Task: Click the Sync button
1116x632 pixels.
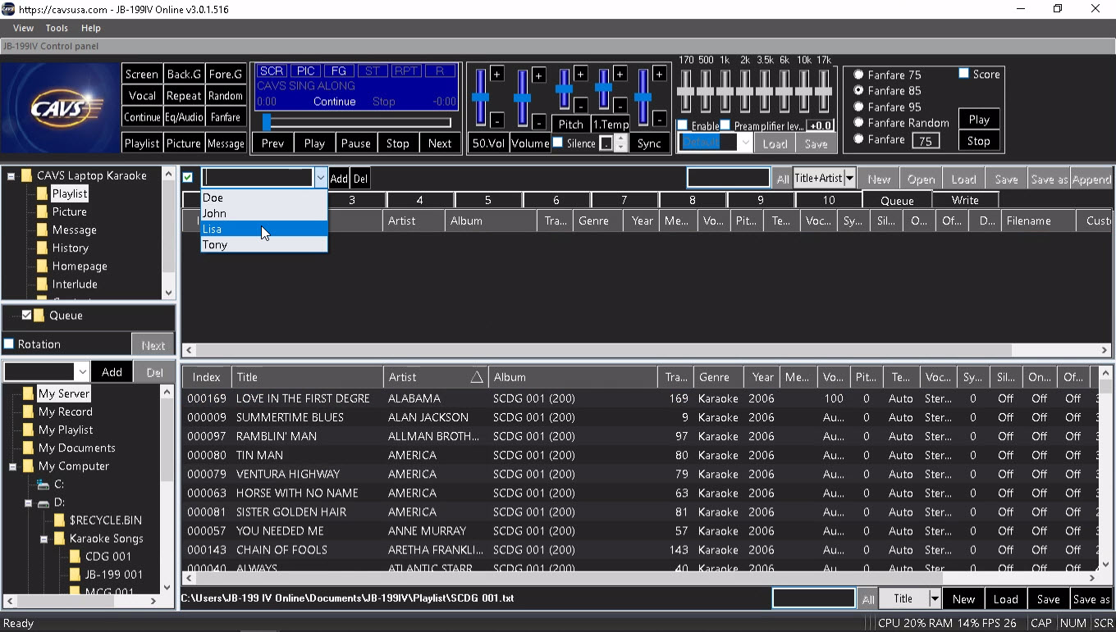Action: pyautogui.click(x=649, y=143)
